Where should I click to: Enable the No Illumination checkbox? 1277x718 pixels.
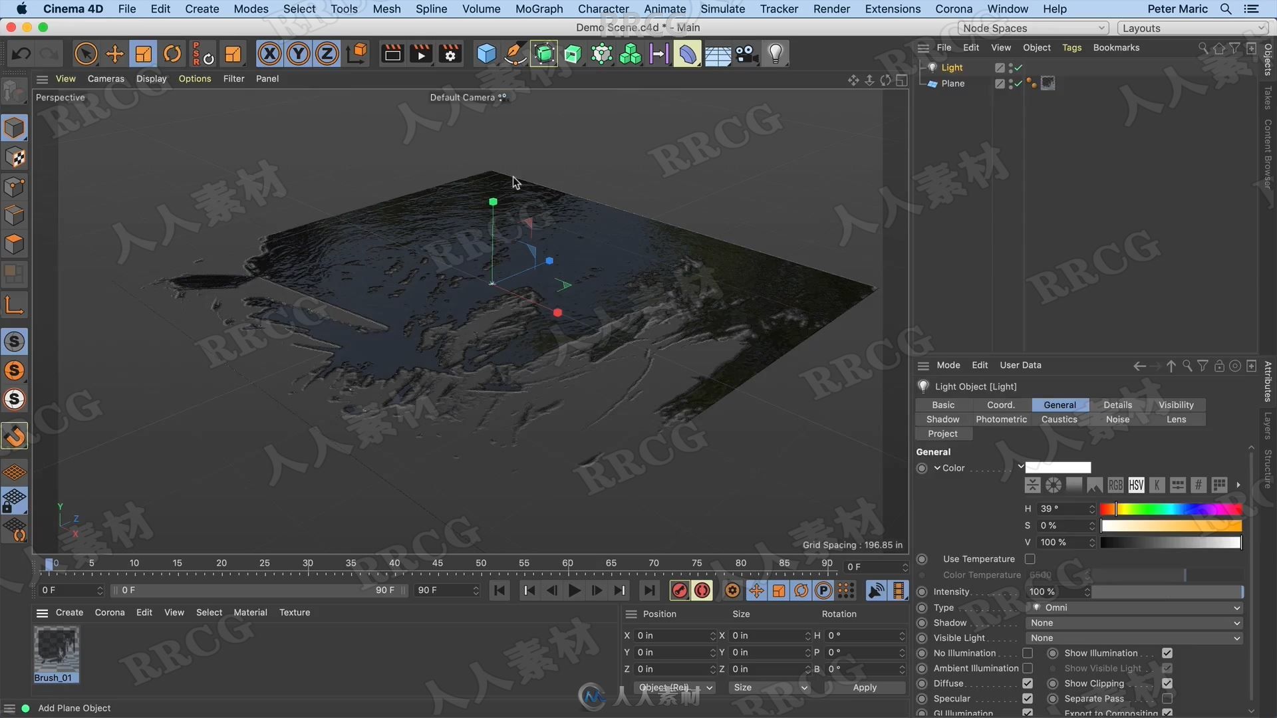(x=1028, y=652)
